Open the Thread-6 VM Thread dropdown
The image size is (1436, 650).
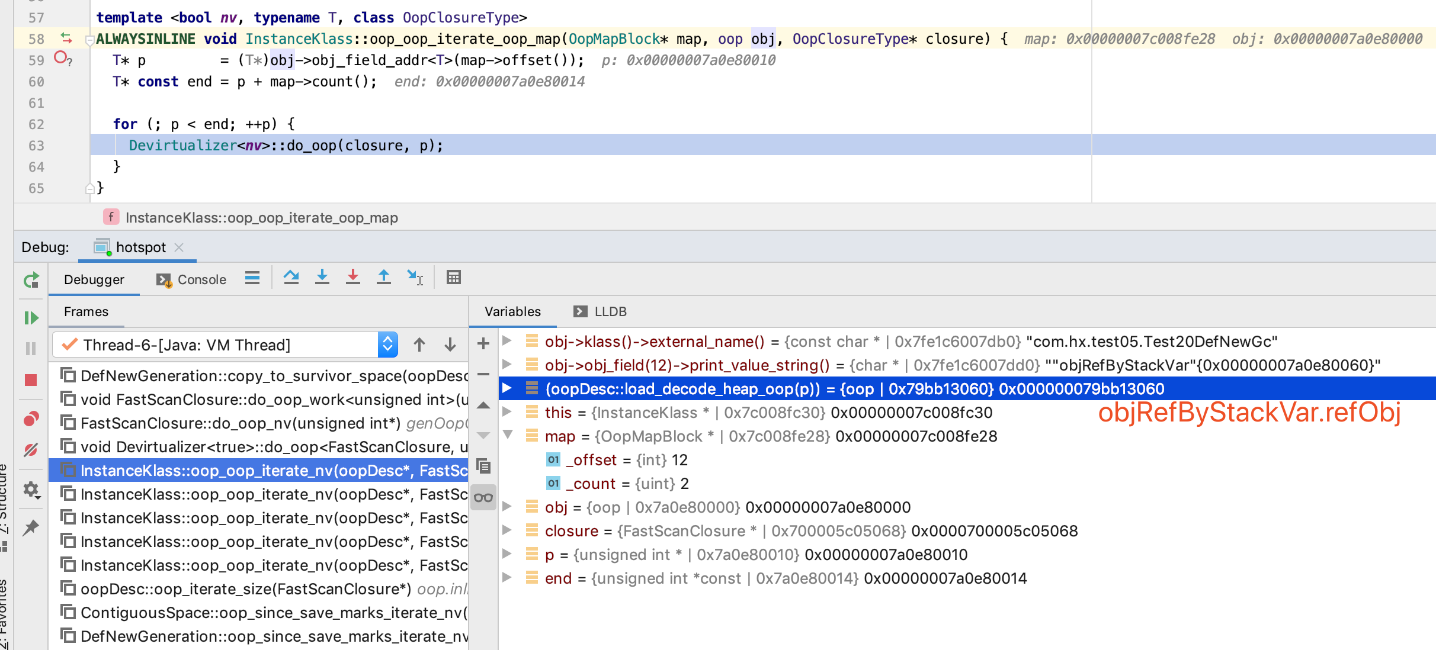coord(387,345)
